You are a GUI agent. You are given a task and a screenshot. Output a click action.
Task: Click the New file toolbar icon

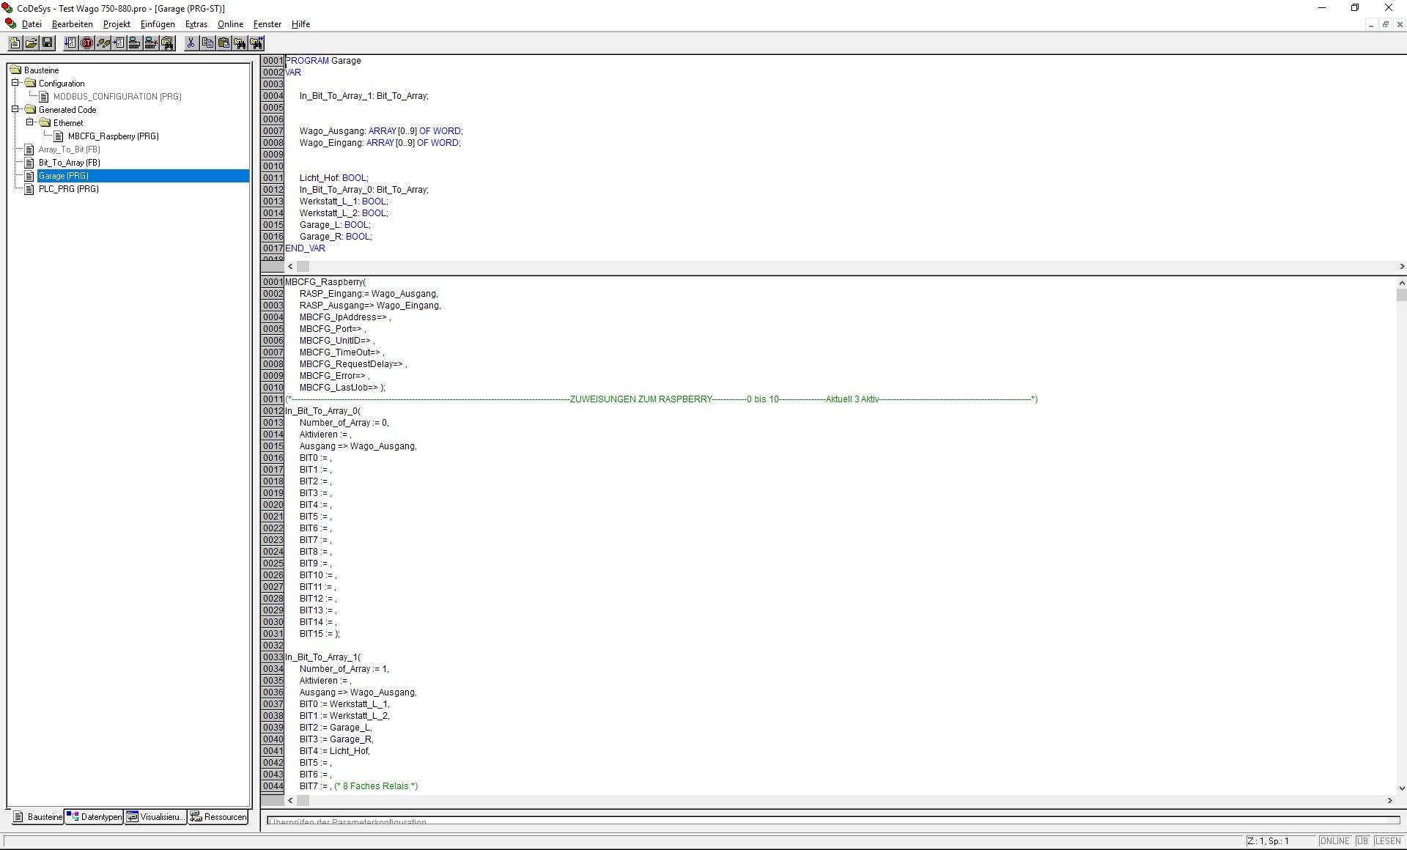[15, 43]
